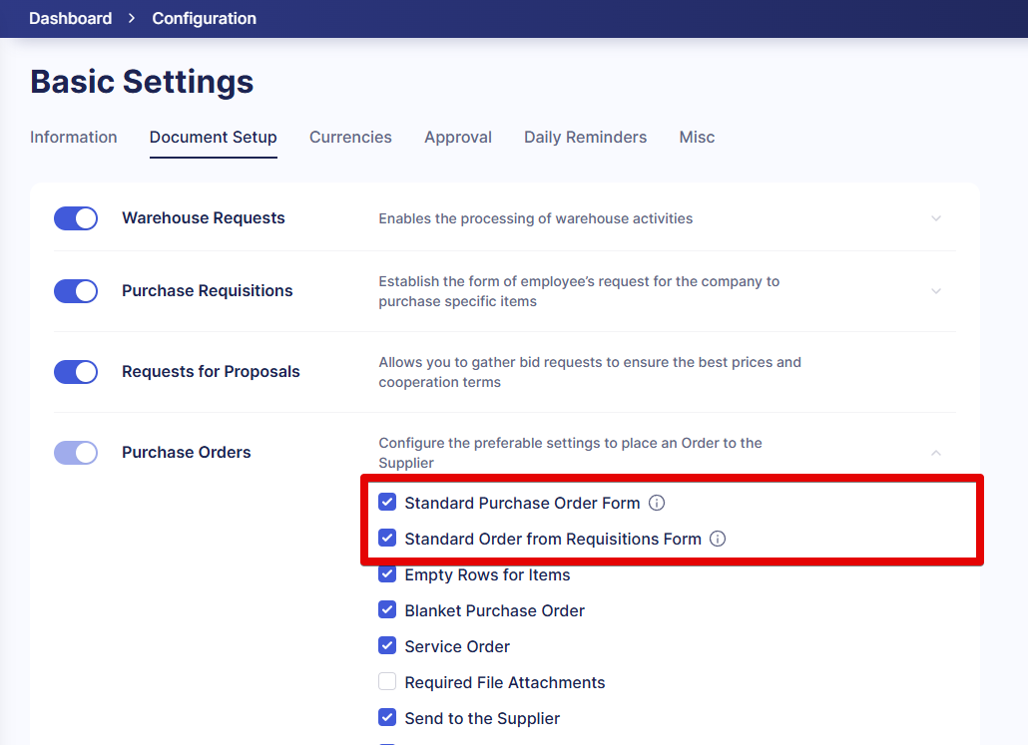Toggle the Requests for Proposals switch

(x=76, y=372)
